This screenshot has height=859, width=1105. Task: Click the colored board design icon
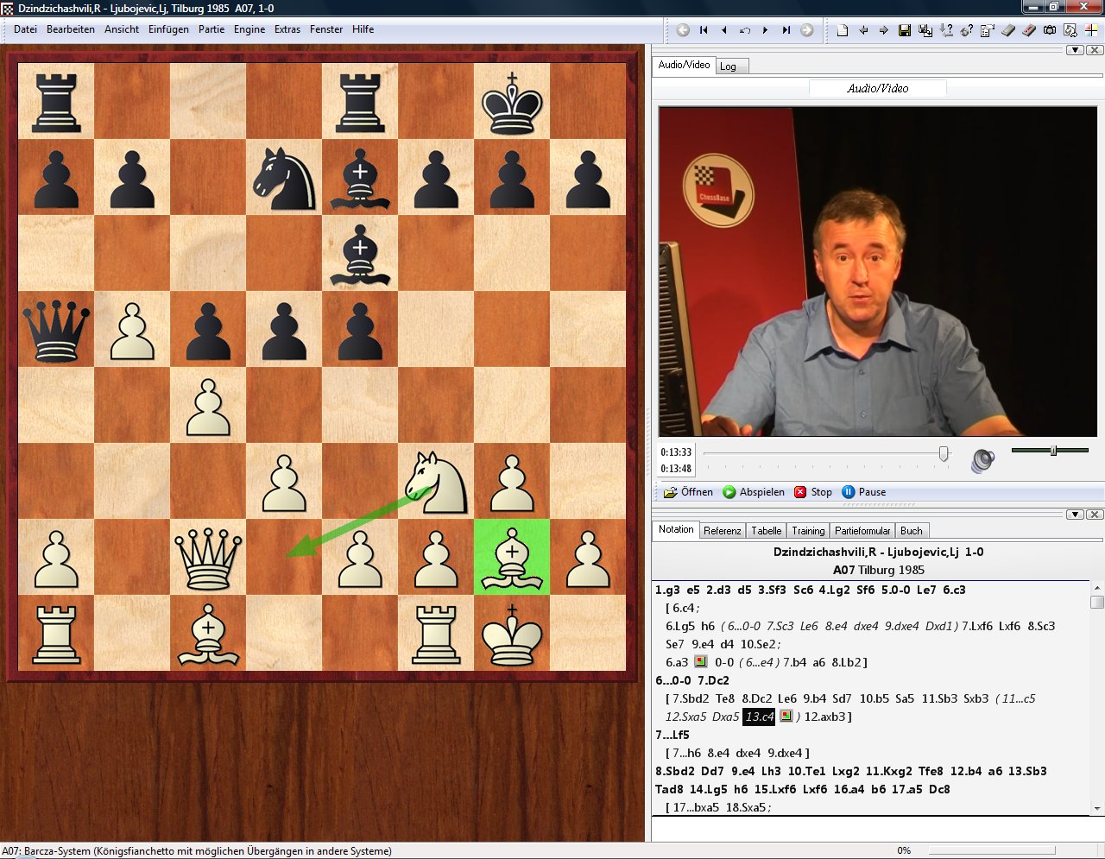[x=1090, y=30]
